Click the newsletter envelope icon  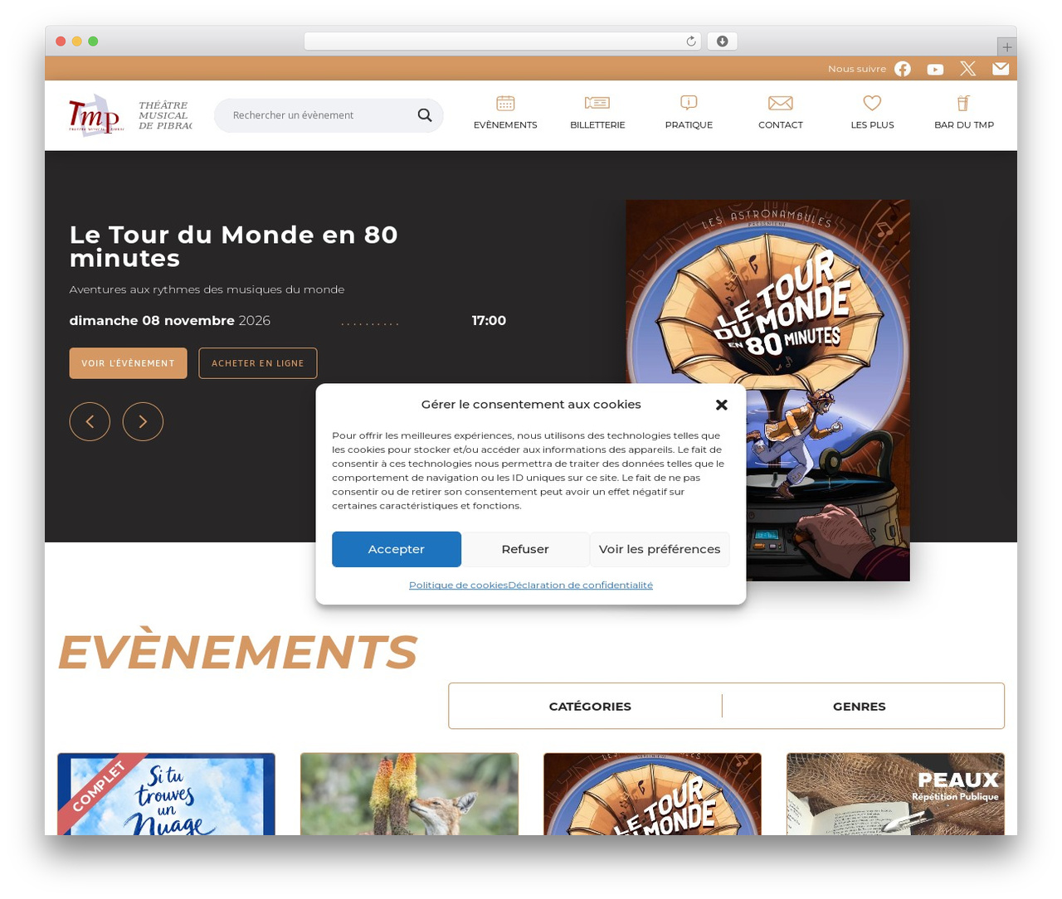point(1001,69)
